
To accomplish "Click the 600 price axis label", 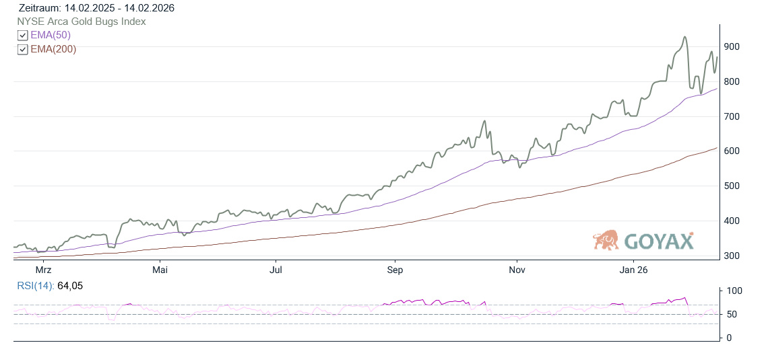I will pos(732,151).
